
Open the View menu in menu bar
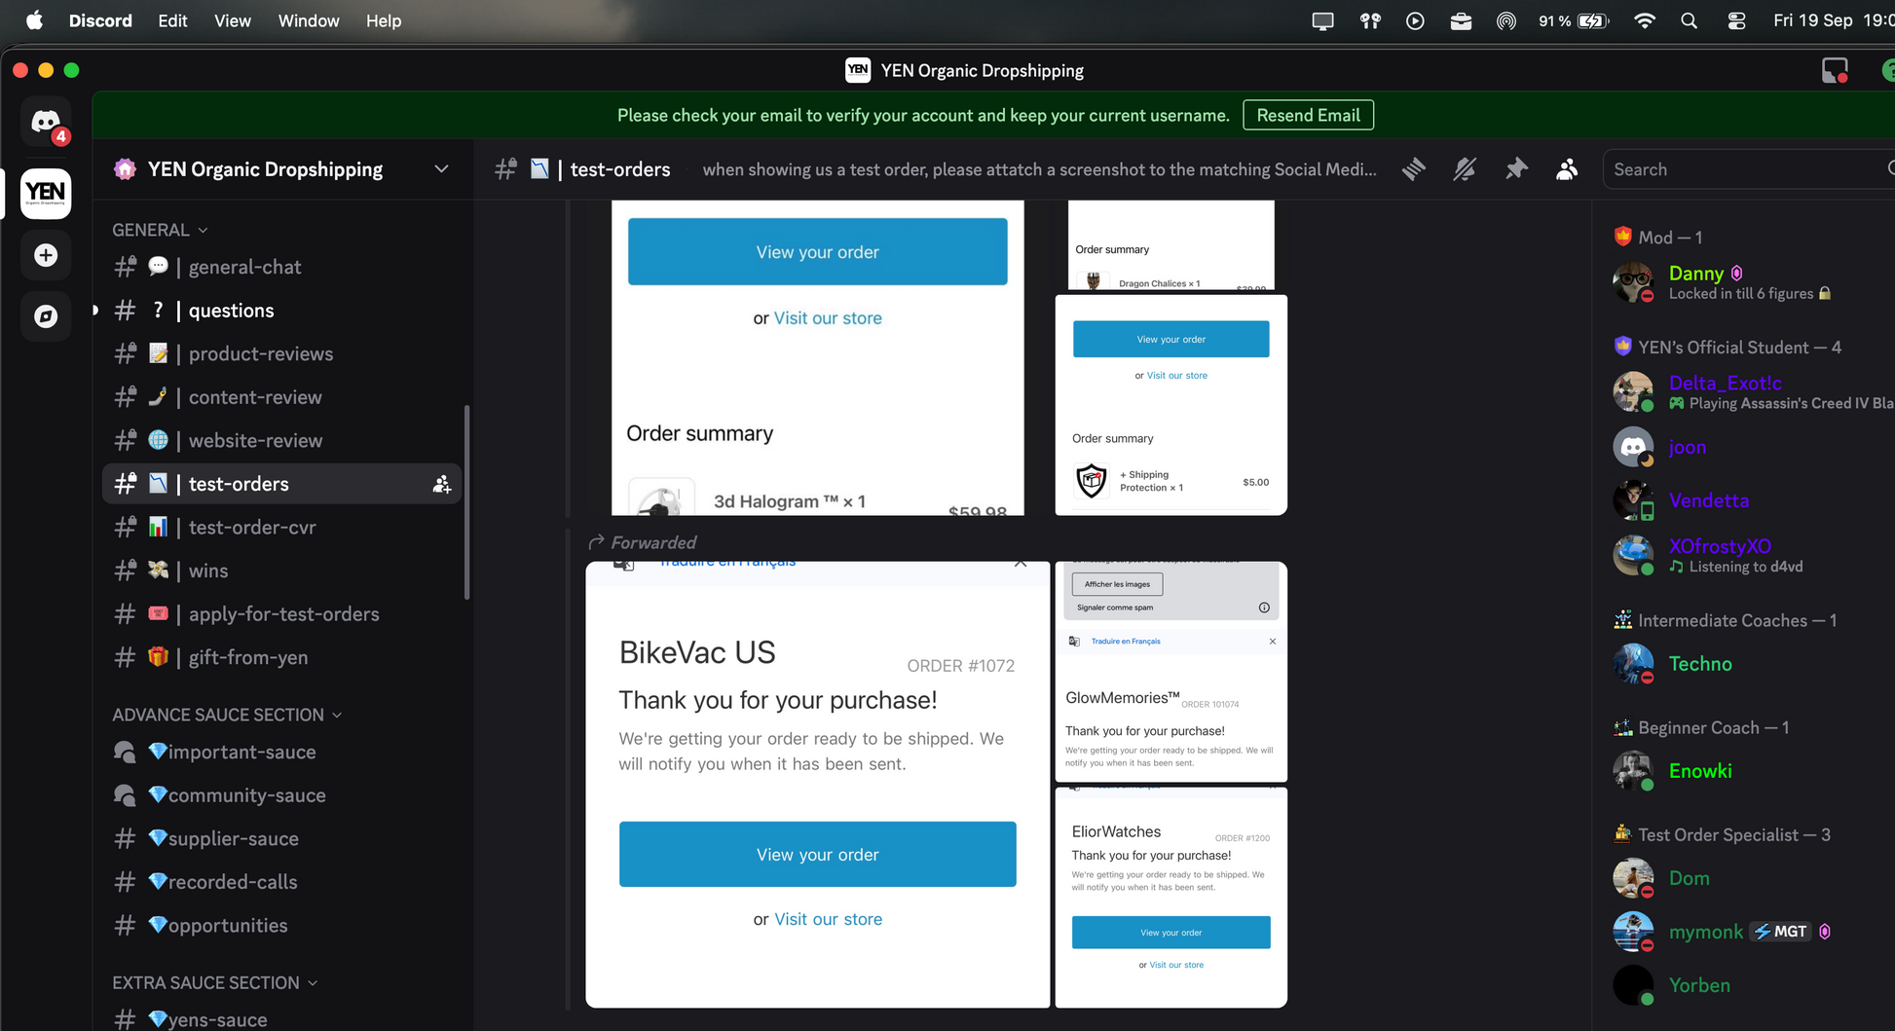[x=232, y=20]
